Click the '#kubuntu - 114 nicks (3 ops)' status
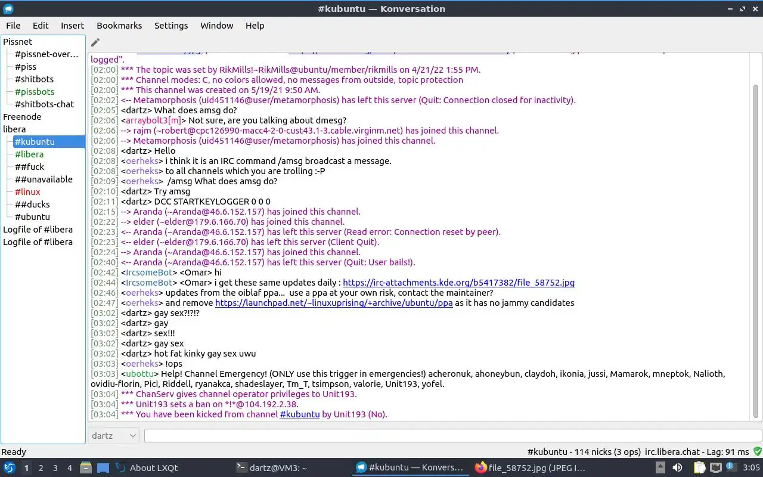The height and width of the screenshot is (477, 763). click(x=584, y=452)
